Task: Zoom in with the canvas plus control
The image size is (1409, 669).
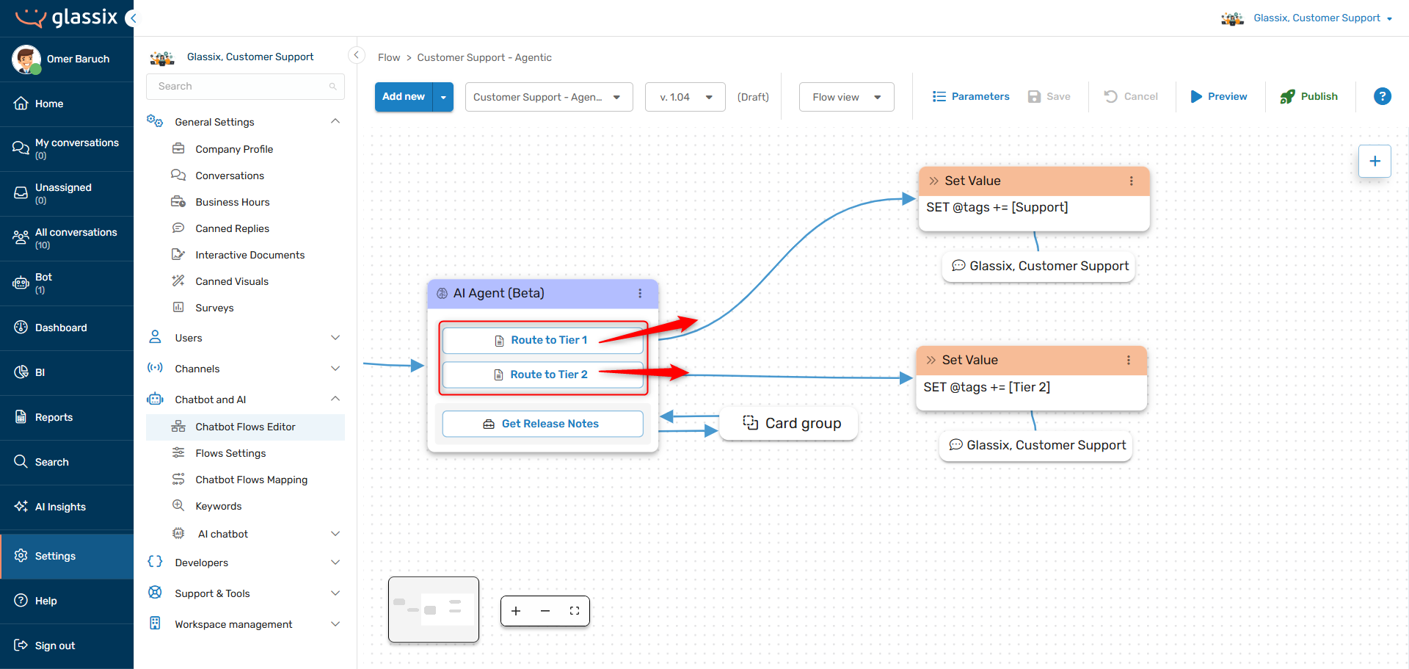Action: point(516,611)
